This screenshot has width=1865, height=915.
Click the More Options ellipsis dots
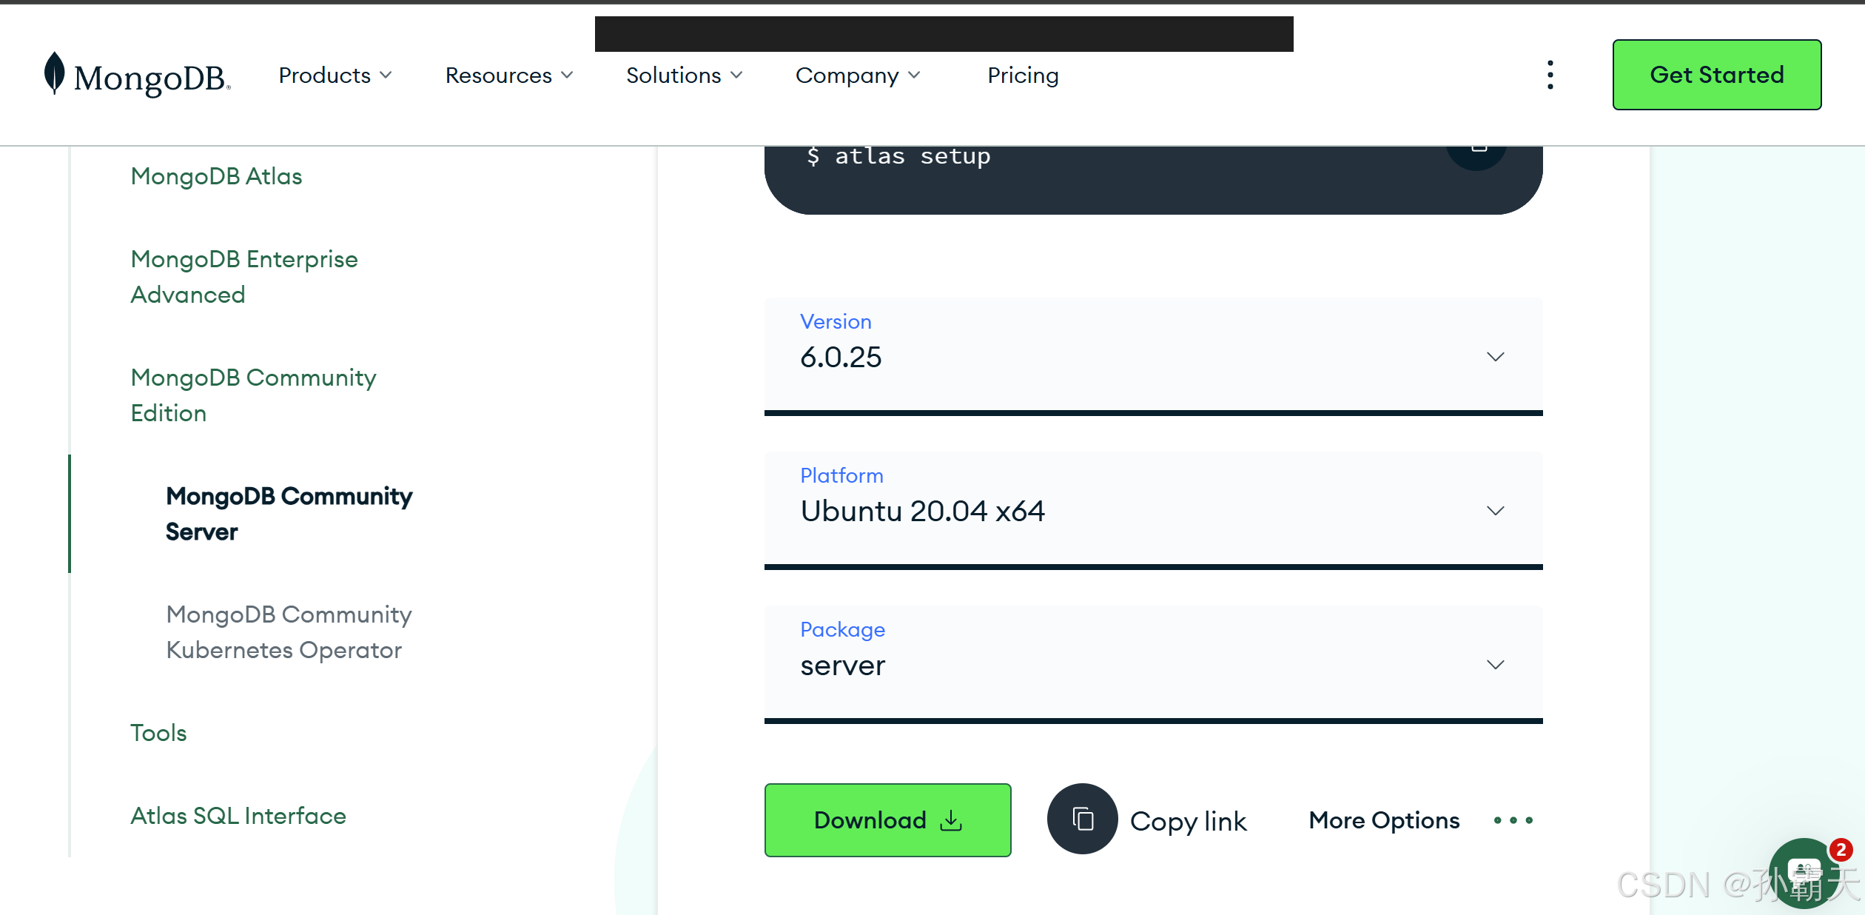click(1513, 820)
